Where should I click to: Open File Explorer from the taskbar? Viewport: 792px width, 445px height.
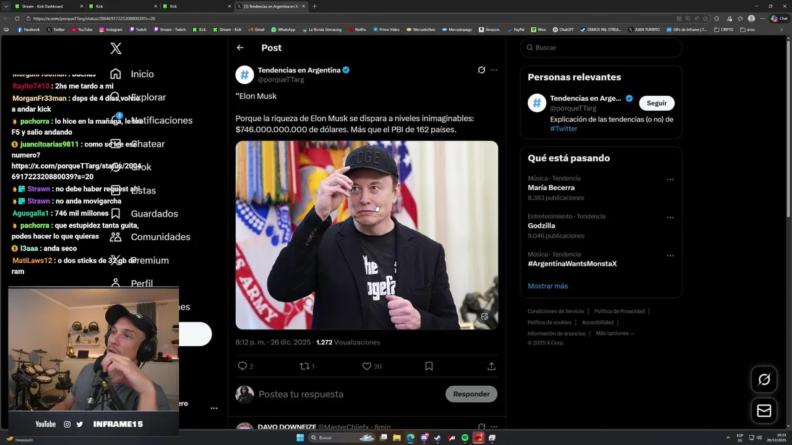click(x=397, y=438)
